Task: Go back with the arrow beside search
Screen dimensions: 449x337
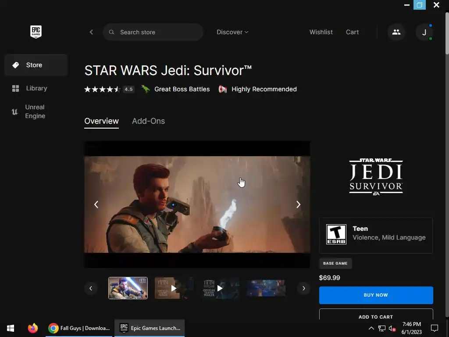Action: click(91, 32)
